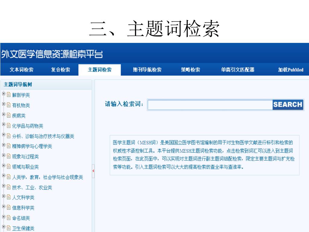Expand the 化学品与药物类 tree node
Image resolution: width=309 pixels, height=232 pixels.
[x=4, y=124]
